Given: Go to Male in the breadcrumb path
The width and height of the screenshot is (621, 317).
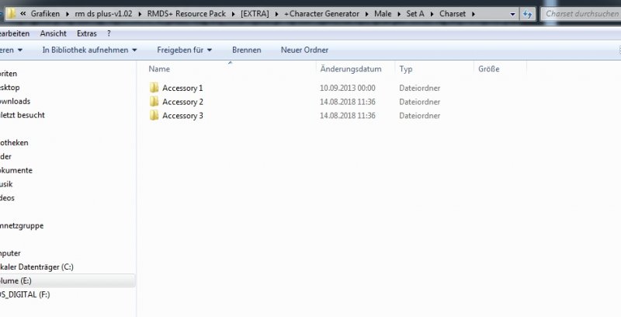Looking at the screenshot, I should point(383,14).
